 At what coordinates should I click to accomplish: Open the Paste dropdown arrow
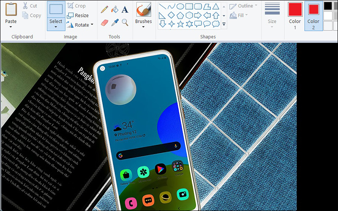pyautogui.click(x=11, y=27)
